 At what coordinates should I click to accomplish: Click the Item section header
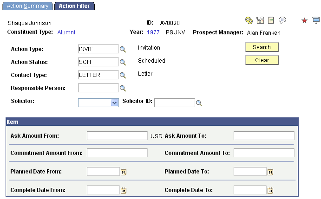pos(152,122)
